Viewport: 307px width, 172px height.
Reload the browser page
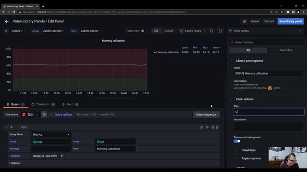point(13,12)
